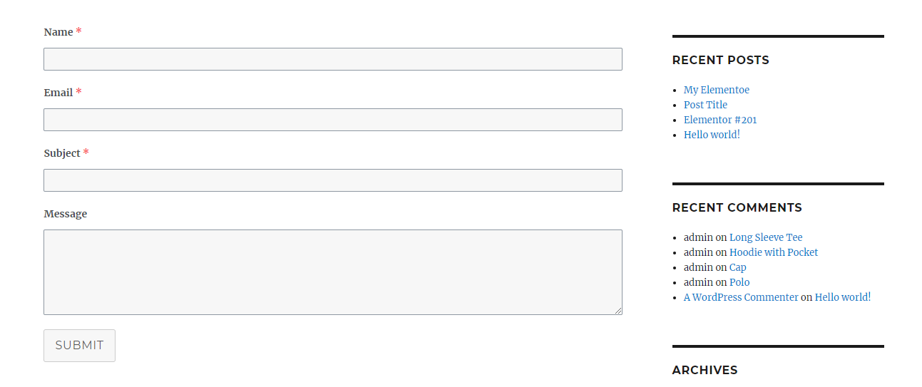
Task: Open the Hoodie with Pocket link
Action: pos(774,252)
